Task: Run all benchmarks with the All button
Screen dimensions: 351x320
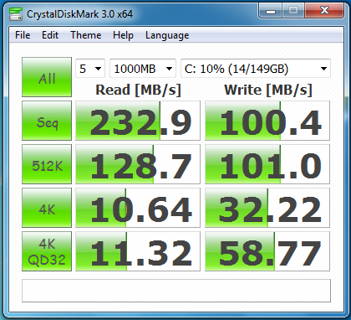Action: (47, 77)
